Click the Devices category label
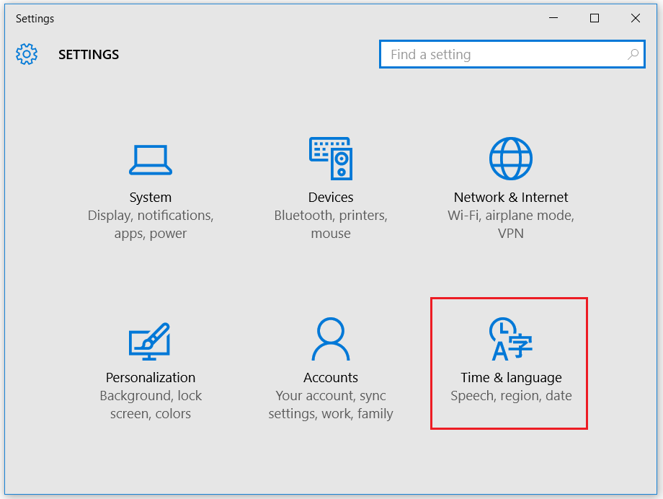 (331, 197)
